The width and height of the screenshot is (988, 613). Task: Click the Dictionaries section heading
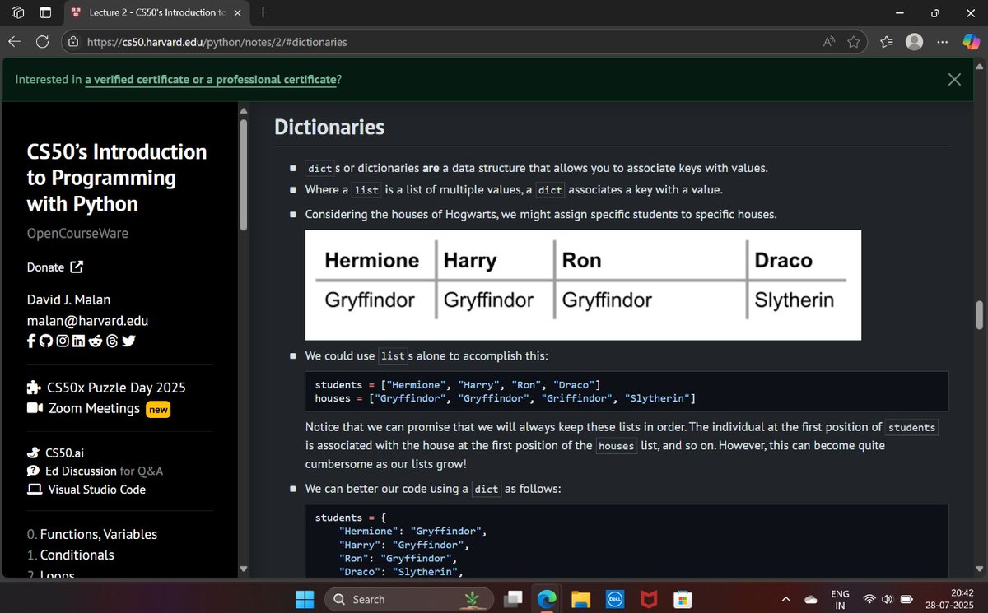pyautogui.click(x=329, y=128)
